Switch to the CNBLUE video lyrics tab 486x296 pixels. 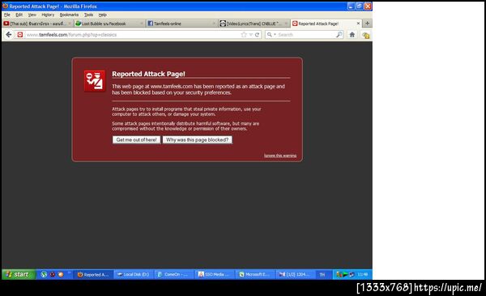(254, 24)
